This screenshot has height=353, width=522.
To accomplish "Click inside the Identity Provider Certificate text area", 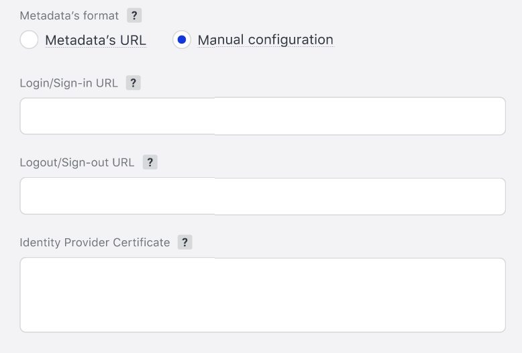I will point(262,295).
